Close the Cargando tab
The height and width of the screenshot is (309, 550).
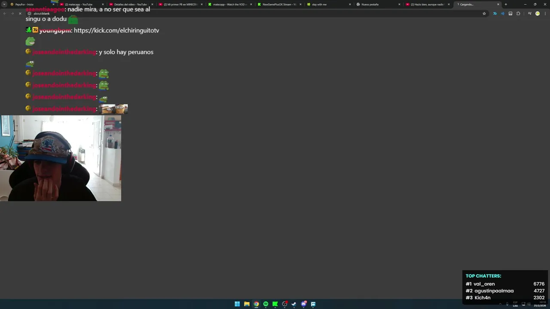point(498,4)
